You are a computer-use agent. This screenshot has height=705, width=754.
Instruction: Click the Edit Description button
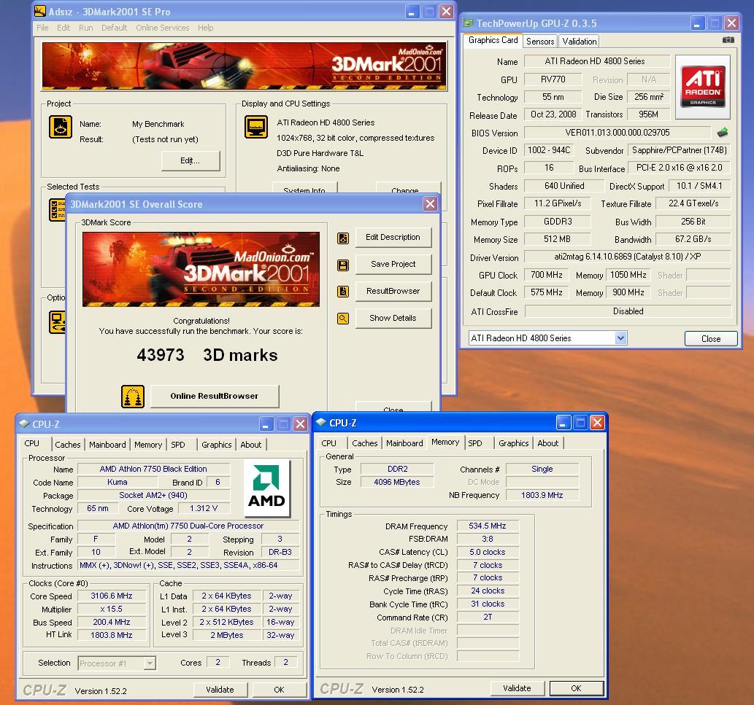(x=393, y=237)
